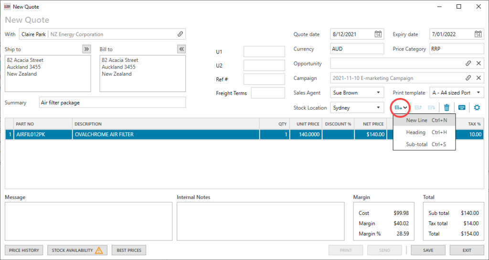The height and width of the screenshot is (260, 489).
Task: Open the Quote date calendar picker
Action: pos(378,34)
